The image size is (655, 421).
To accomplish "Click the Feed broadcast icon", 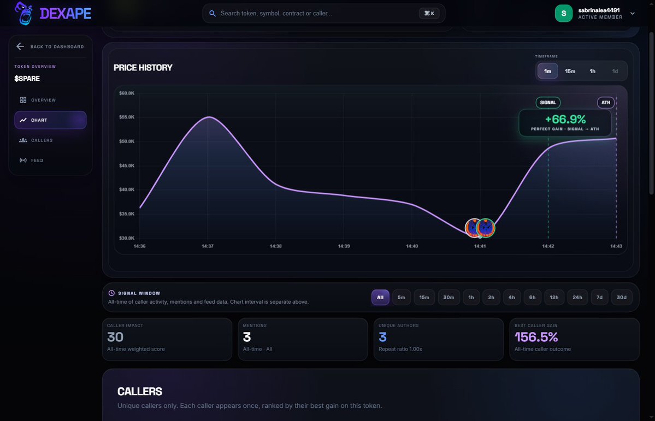I will [x=23, y=161].
